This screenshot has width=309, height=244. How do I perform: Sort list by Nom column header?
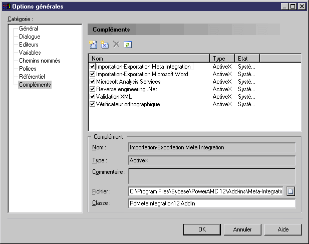pos(149,59)
